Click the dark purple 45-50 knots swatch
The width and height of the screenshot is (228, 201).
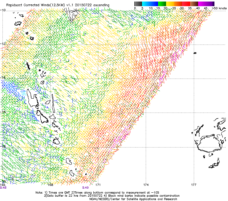click(210, 4)
